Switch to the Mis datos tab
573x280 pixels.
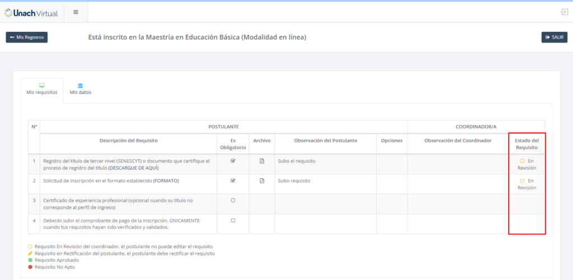81,92
